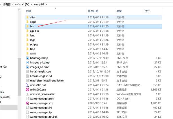Click the license-english.txt document icon
173x119 pixels.
[28, 76]
